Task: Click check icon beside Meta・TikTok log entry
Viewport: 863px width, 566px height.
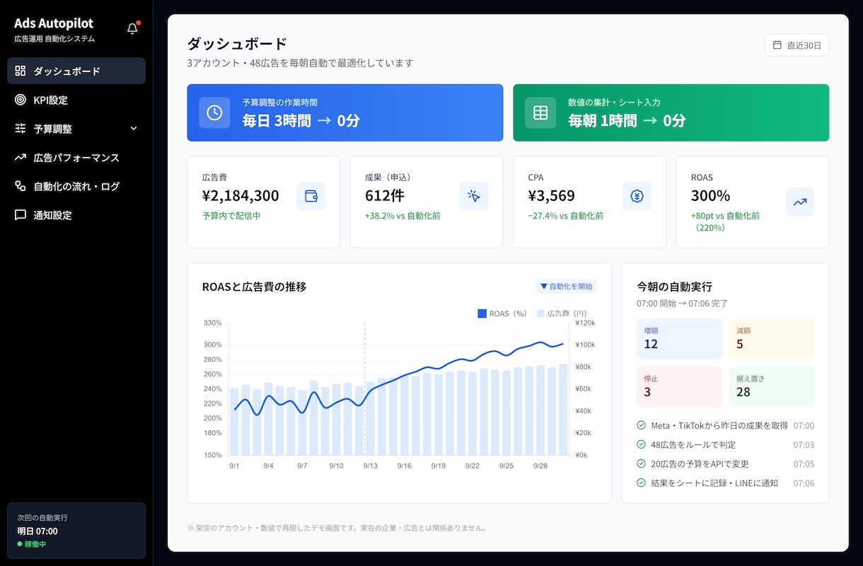Action: 641,425
